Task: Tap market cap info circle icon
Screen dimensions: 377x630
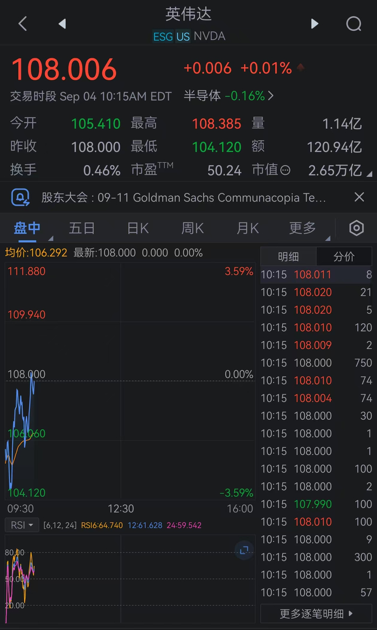Action: pos(285,170)
